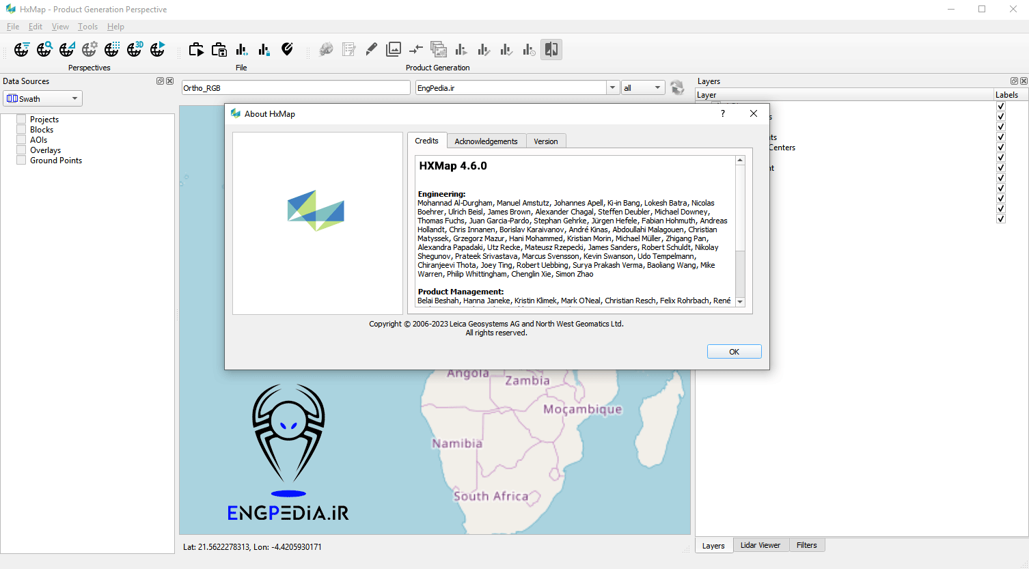
Task: Click the bar-chart-with-arrows File icon
Action: click(242, 49)
